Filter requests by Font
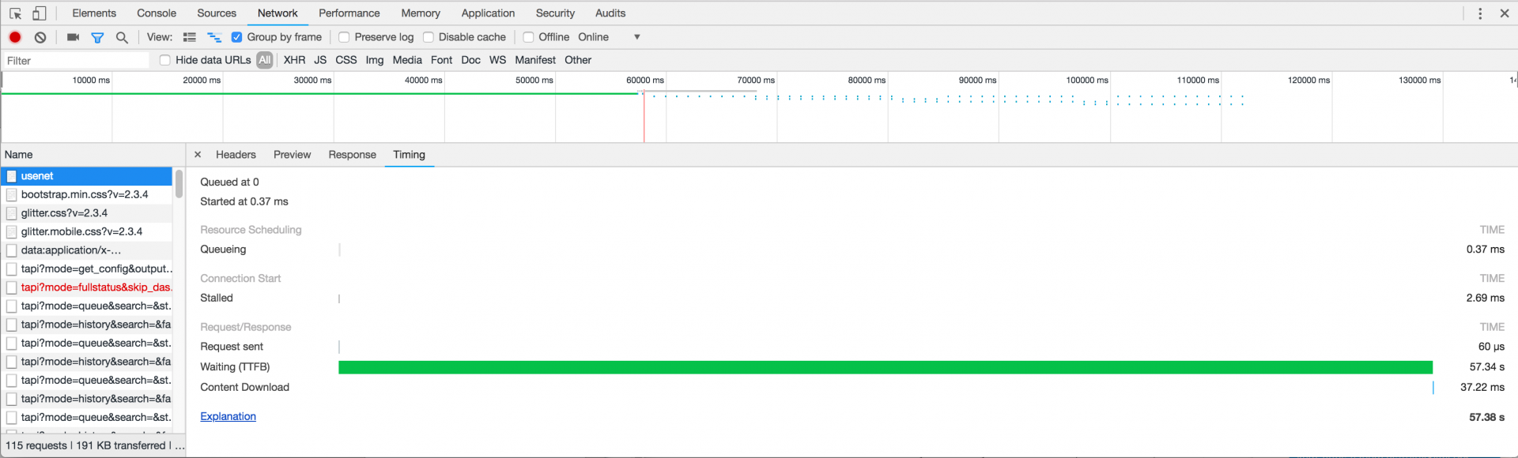The height and width of the screenshot is (458, 1518). [441, 60]
